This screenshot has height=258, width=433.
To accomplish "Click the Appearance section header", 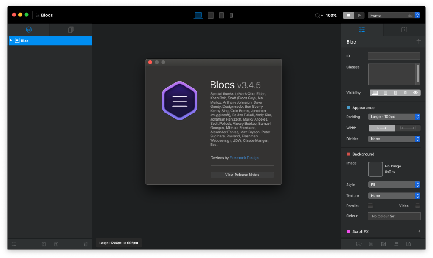I will click(363, 108).
